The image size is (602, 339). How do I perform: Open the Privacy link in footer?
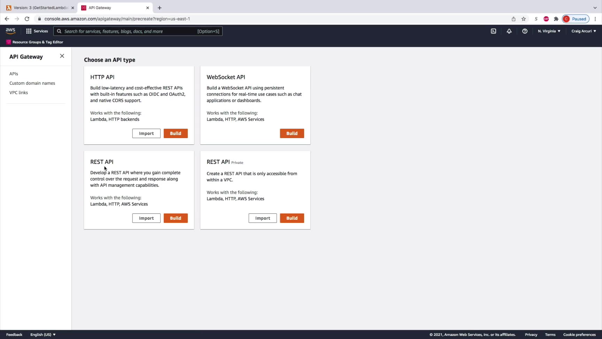pos(531,334)
